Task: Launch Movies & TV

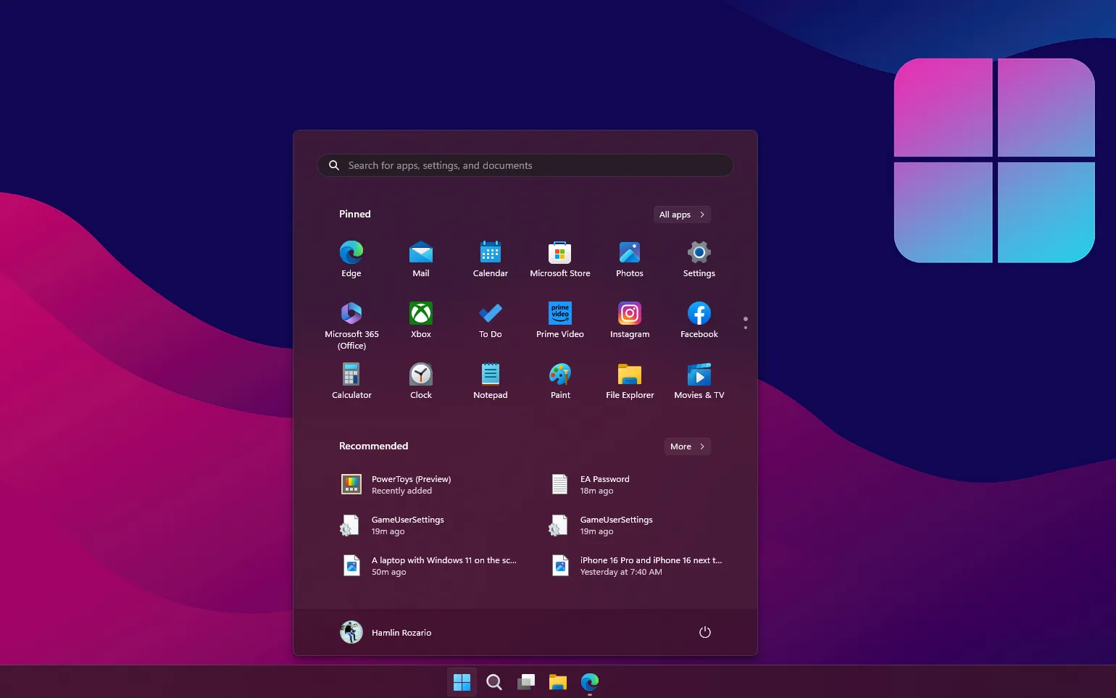Action: click(698, 380)
